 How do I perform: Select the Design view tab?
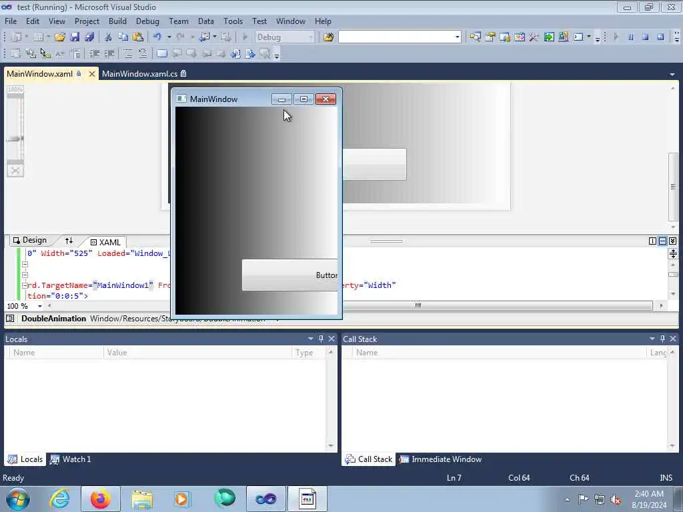(x=29, y=240)
